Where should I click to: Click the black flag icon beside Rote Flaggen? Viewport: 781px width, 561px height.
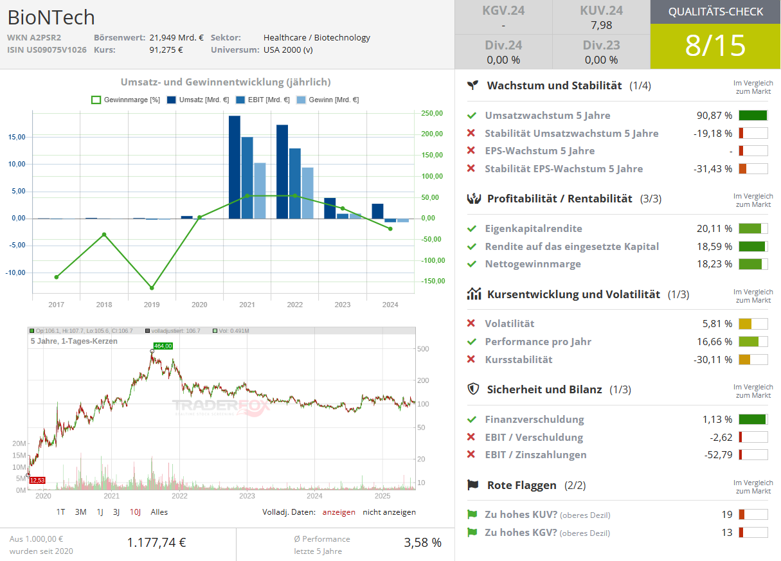(x=474, y=485)
